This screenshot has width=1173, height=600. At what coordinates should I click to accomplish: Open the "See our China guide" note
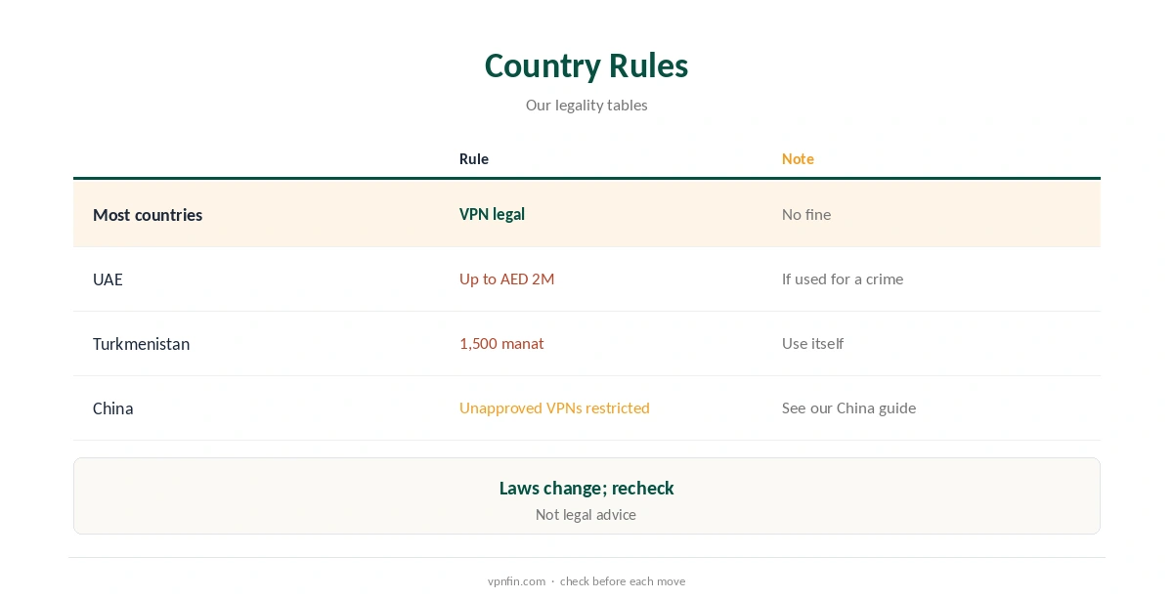click(848, 408)
